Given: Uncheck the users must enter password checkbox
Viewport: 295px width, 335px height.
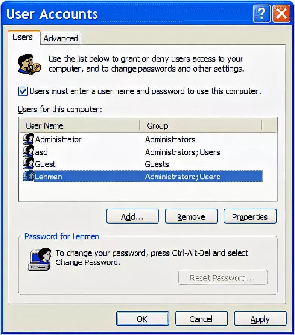Looking at the screenshot, I should 23,91.
